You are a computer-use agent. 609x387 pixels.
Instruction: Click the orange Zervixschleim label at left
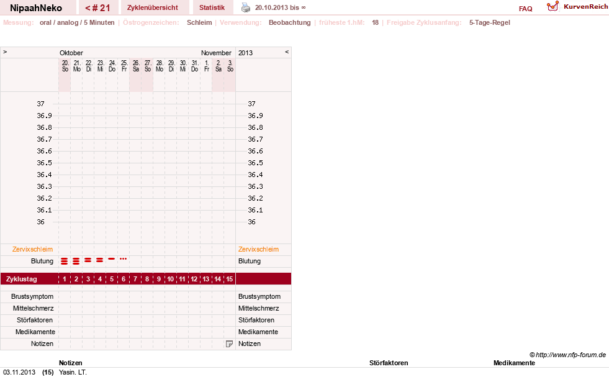[33, 250]
